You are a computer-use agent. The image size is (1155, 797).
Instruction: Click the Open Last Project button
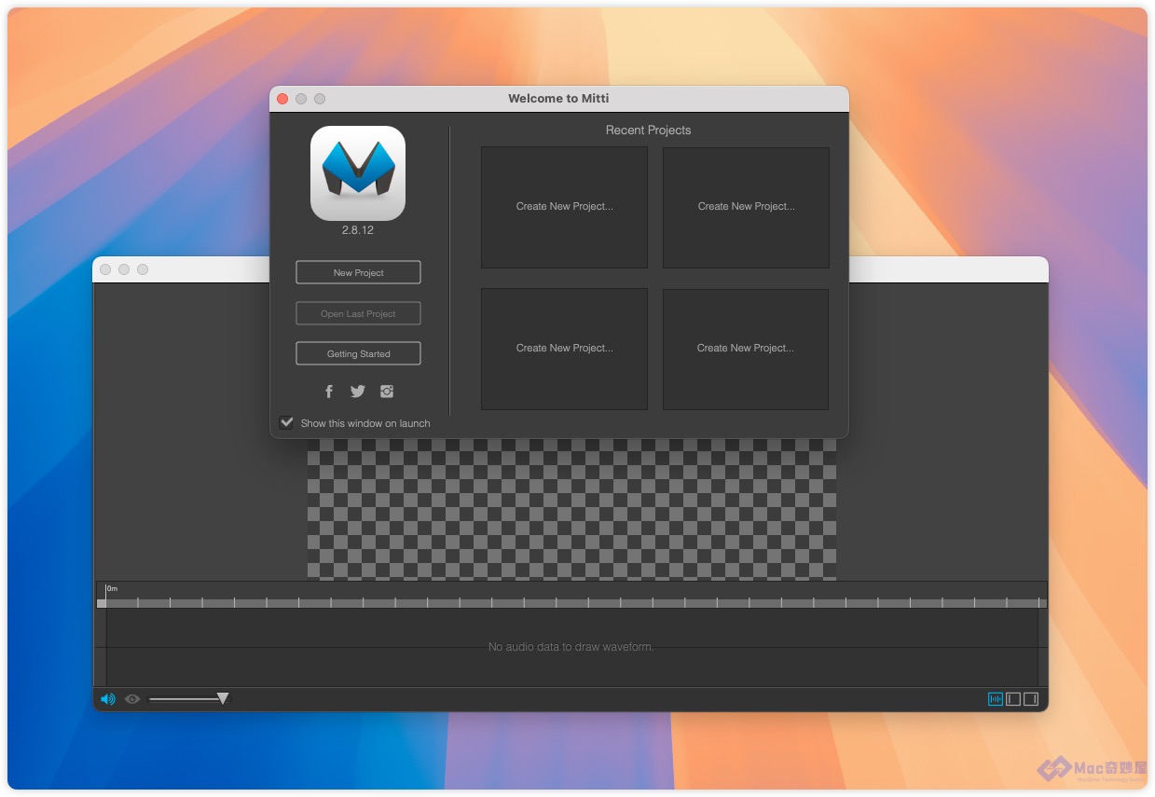click(x=358, y=313)
